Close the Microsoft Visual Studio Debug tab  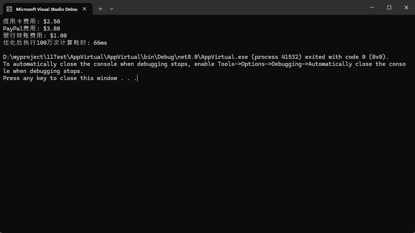[x=85, y=9]
